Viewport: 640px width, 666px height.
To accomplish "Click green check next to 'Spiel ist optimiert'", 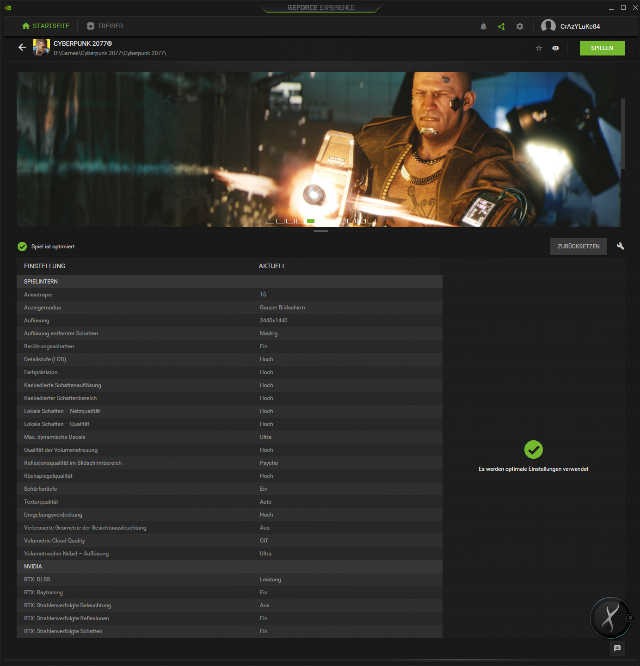I will 22,247.
